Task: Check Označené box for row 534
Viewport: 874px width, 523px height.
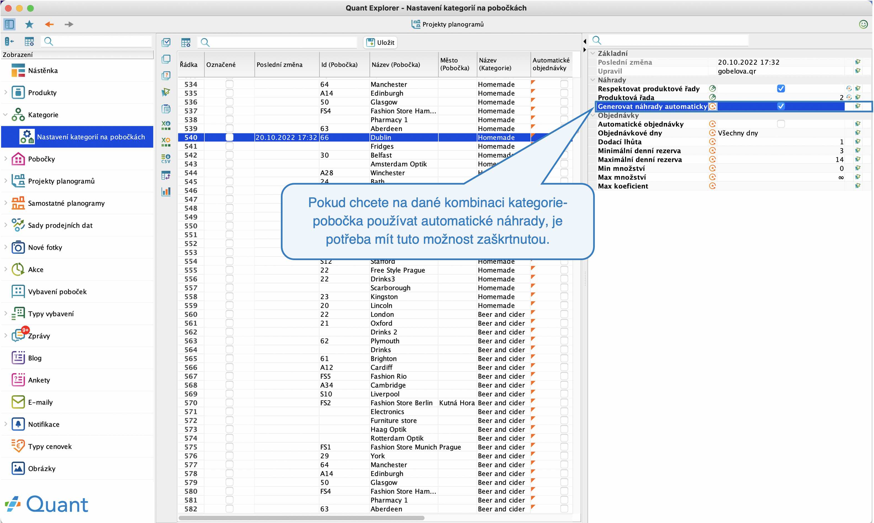Action: point(229,84)
